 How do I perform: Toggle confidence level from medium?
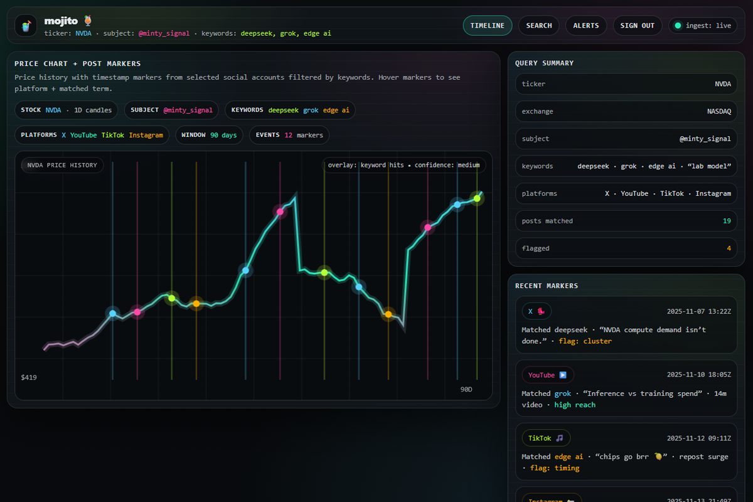coord(468,165)
